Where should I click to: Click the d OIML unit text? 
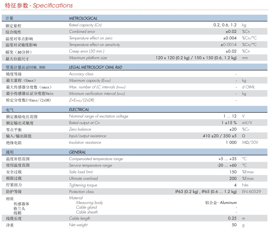click(x=249, y=87)
